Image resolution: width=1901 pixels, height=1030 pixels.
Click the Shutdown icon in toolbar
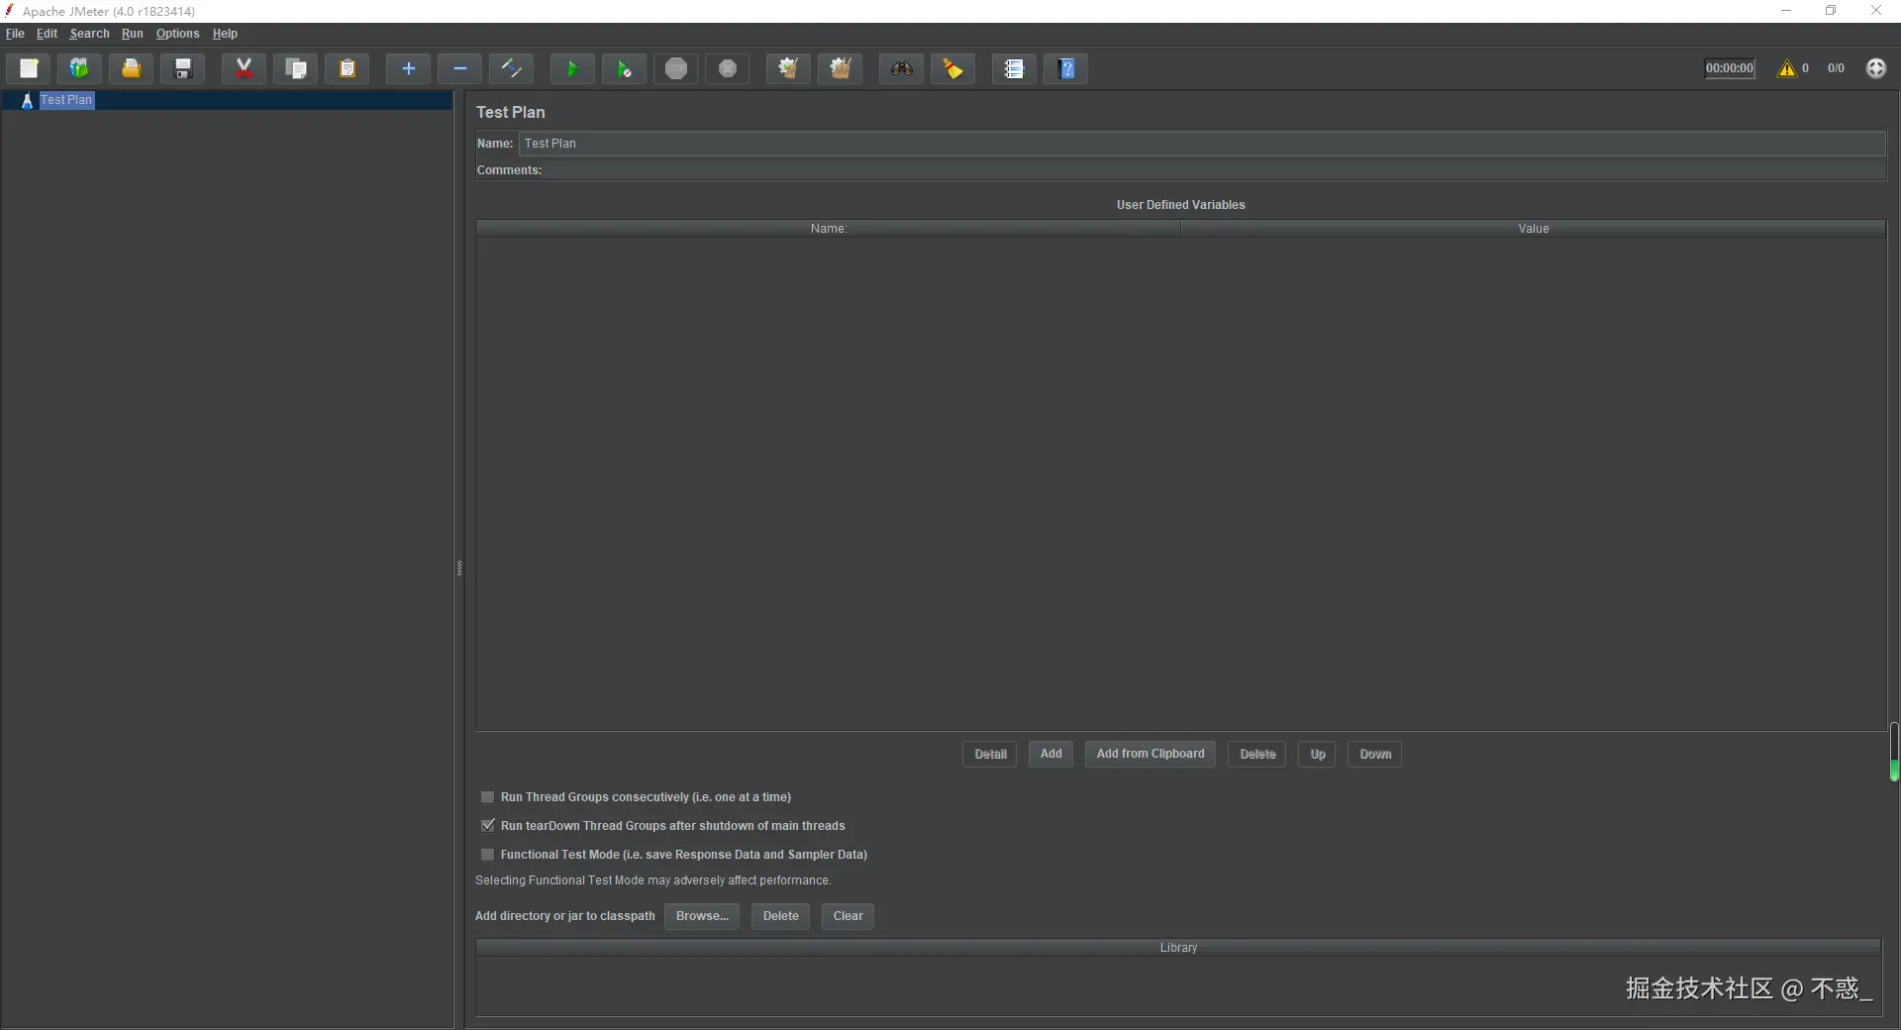728,68
